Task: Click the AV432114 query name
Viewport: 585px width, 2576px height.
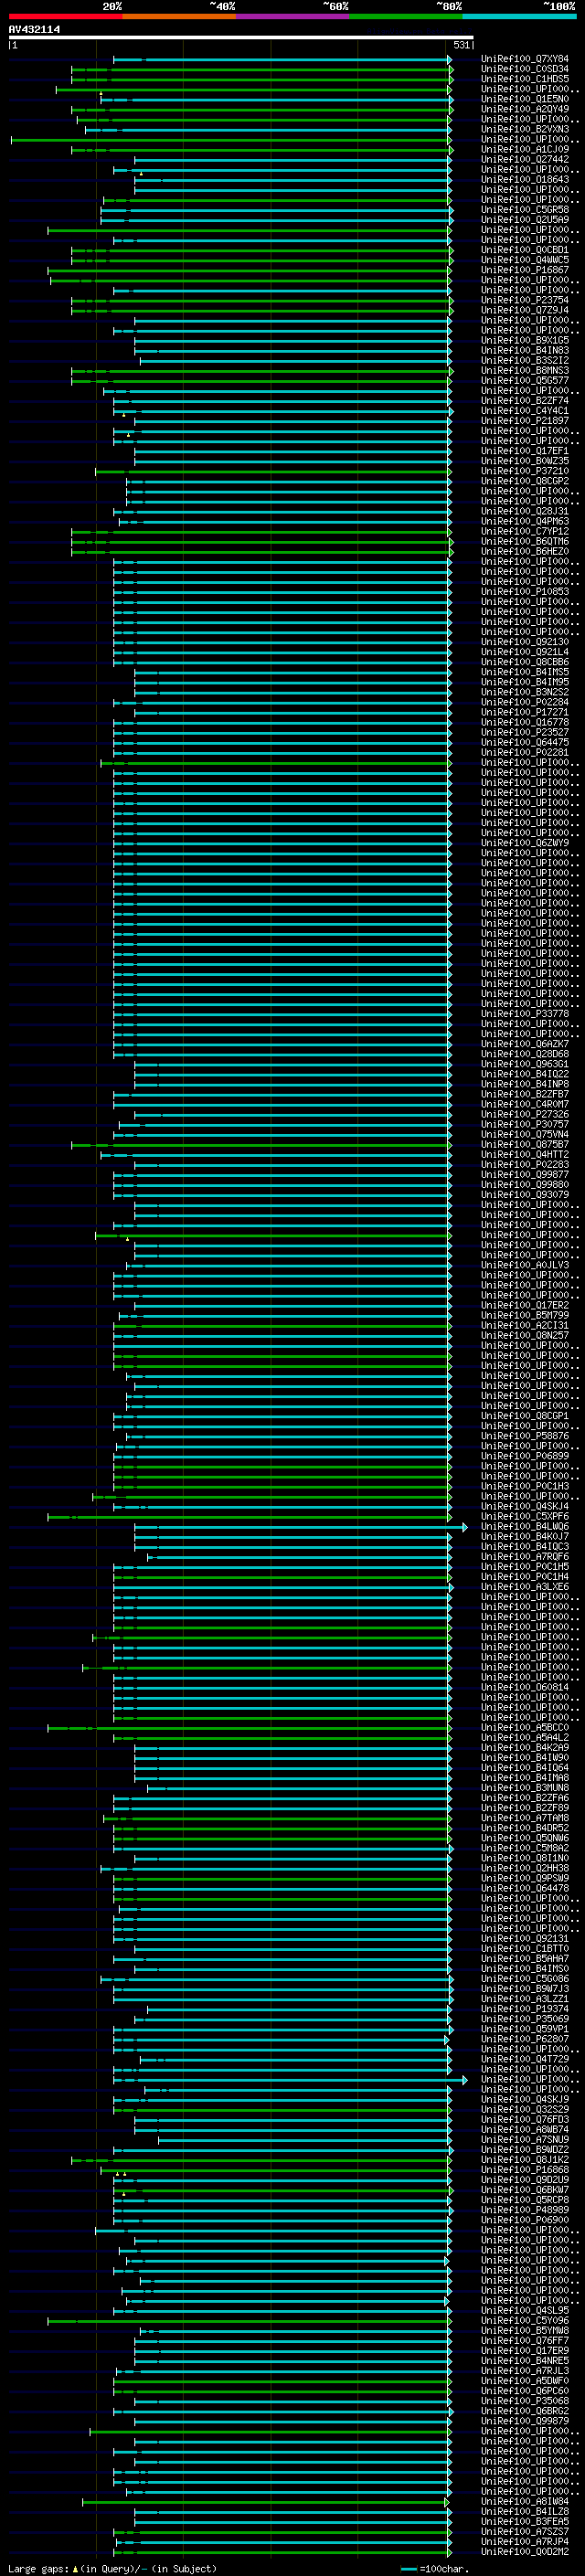Action: click(x=34, y=30)
